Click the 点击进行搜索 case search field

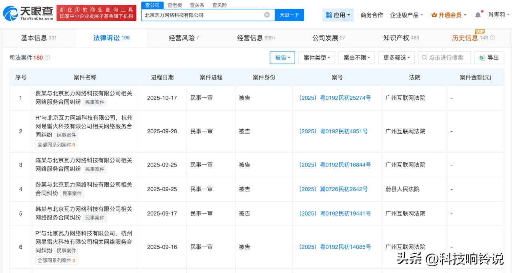(445, 58)
